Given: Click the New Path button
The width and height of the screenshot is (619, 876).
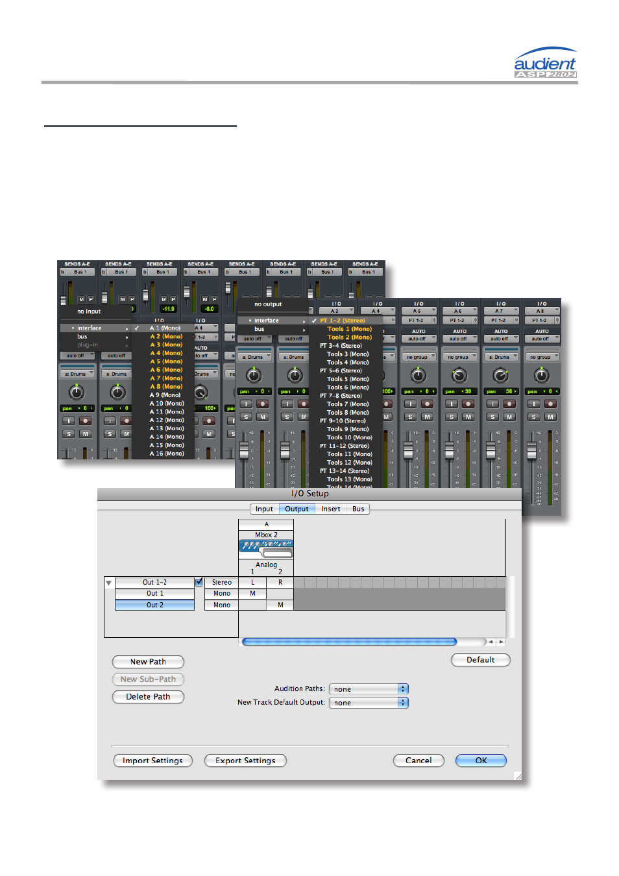Looking at the screenshot, I should (x=148, y=662).
